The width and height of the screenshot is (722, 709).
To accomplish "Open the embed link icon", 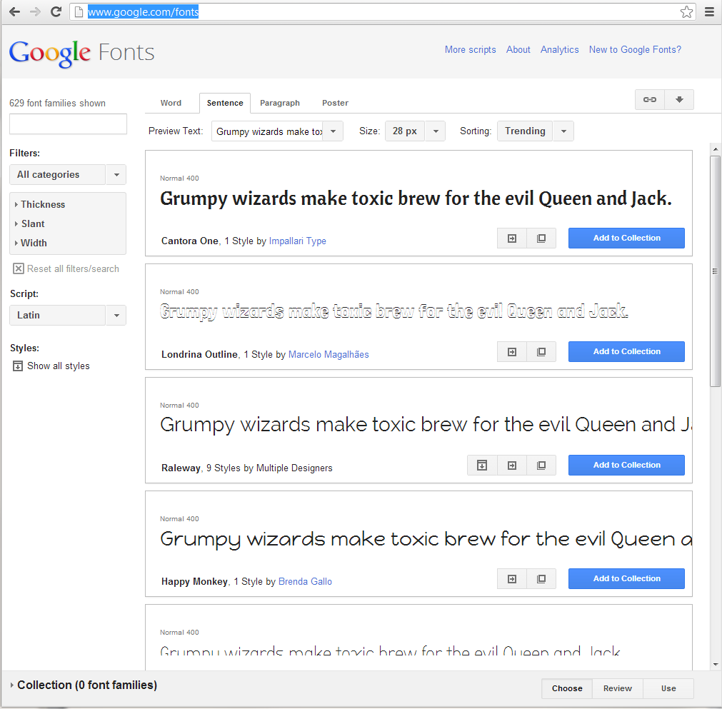I will [649, 100].
